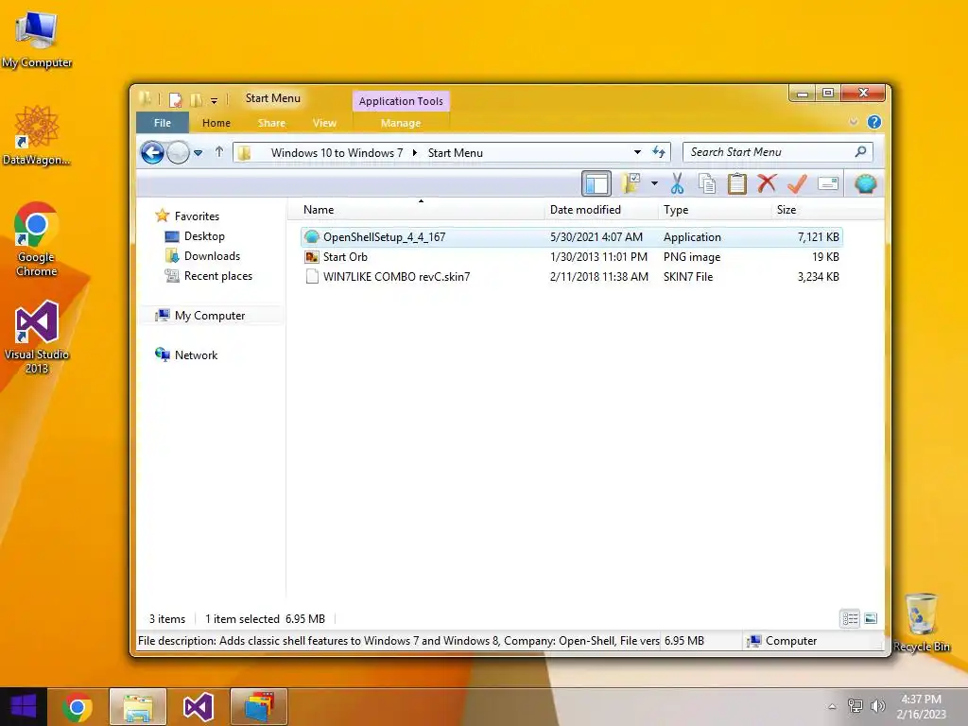
Task: Click the red X Delete icon
Action: [767, 183]
